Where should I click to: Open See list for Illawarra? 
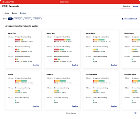75,106
